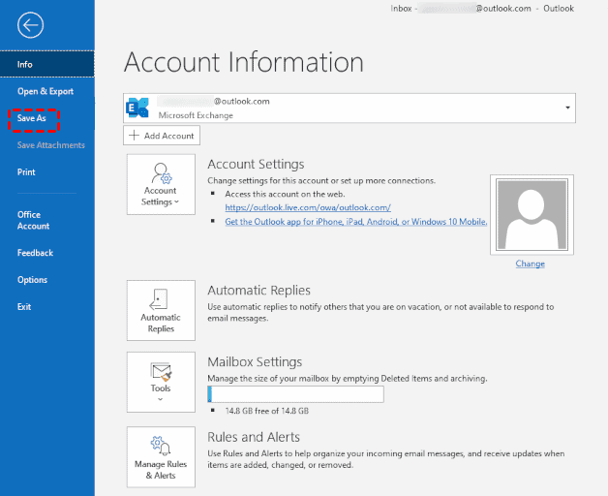Open the outlook.live.com web access link

(x=308, y=207)
